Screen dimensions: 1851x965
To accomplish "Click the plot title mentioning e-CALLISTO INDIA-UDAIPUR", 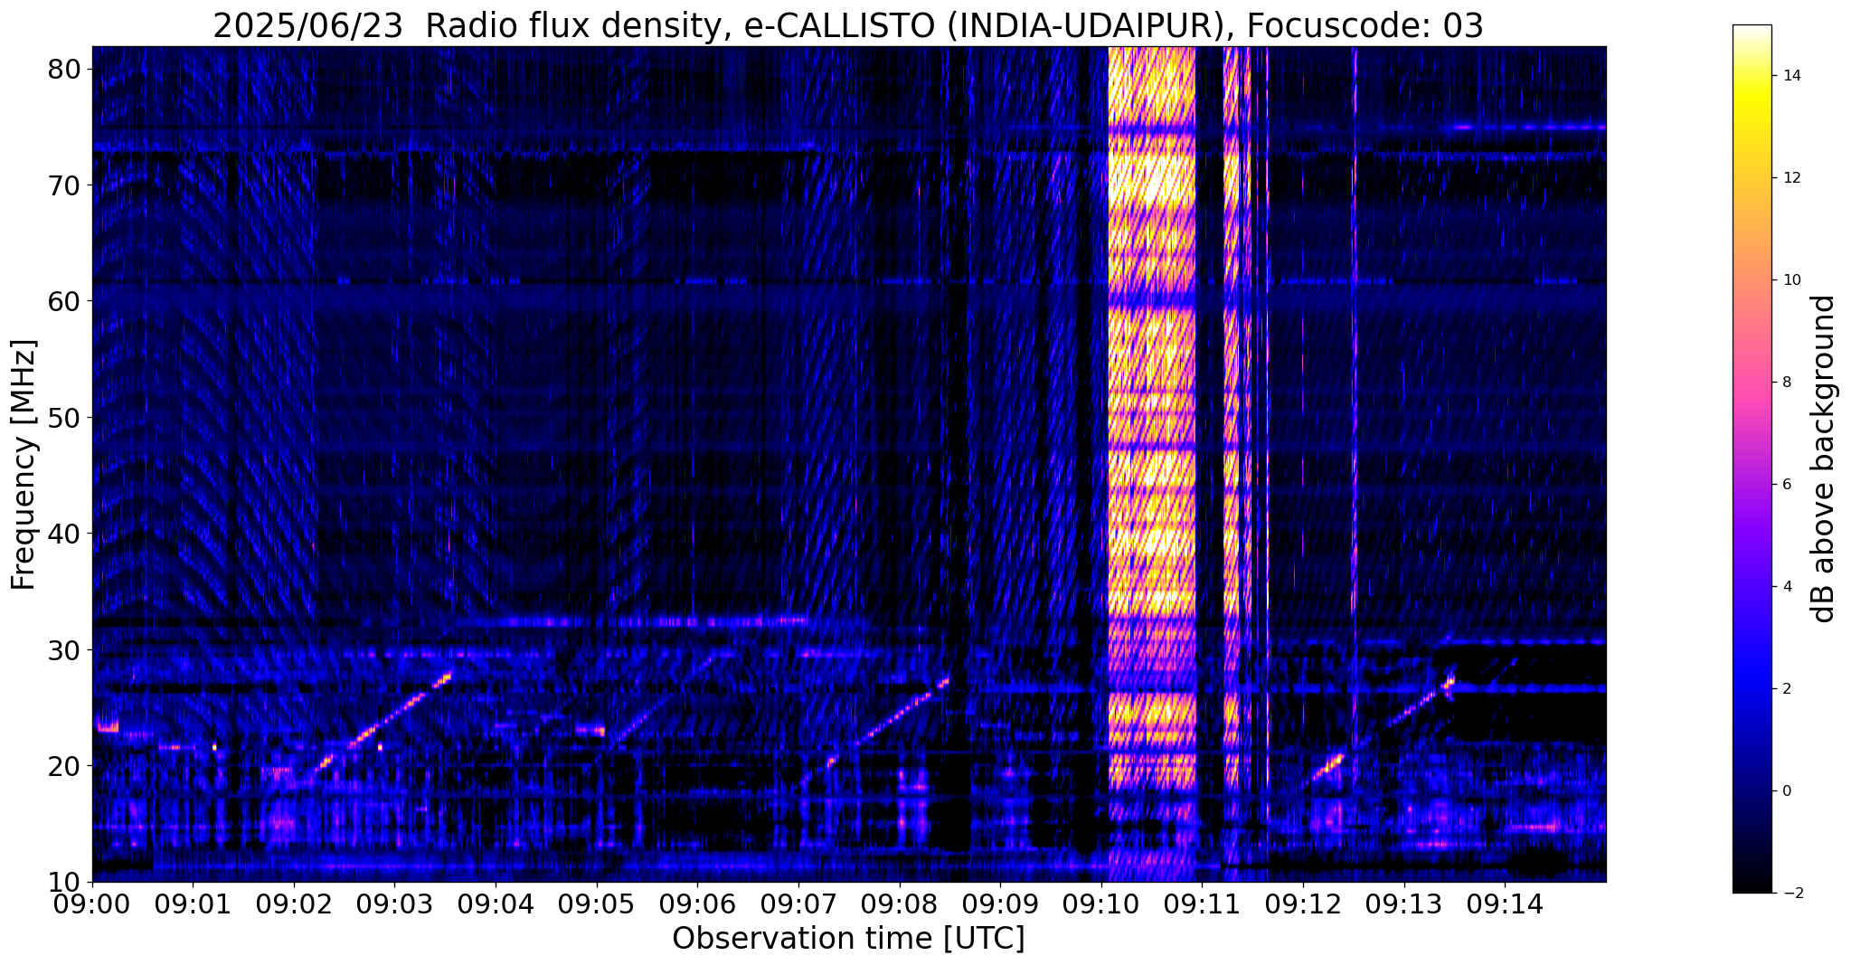I will coord(848,26).
